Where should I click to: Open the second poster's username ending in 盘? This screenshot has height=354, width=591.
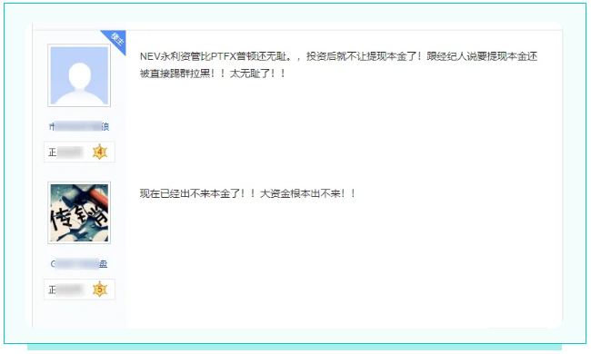(x=79, y=264)
